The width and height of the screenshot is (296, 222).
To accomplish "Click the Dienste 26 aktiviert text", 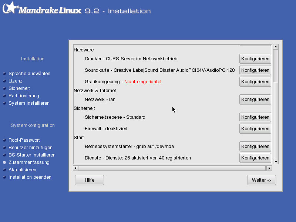I will coord(138,158).
